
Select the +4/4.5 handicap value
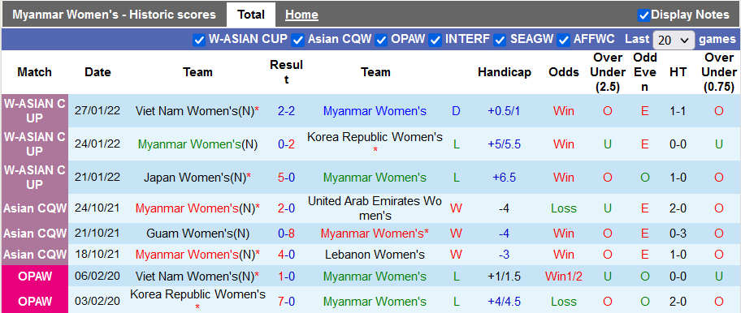(505, 301)
